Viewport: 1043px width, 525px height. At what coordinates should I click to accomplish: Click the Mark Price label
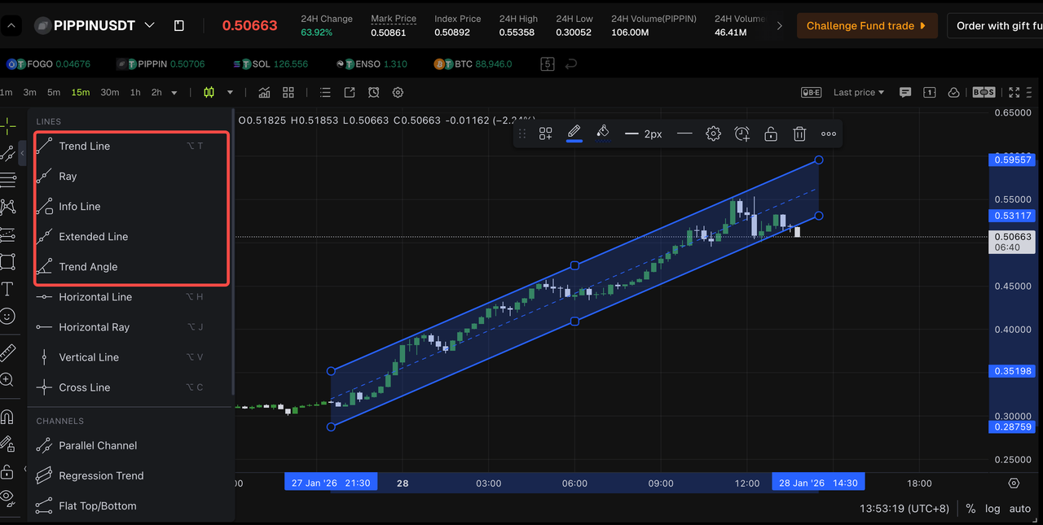(x=394, y=18)
